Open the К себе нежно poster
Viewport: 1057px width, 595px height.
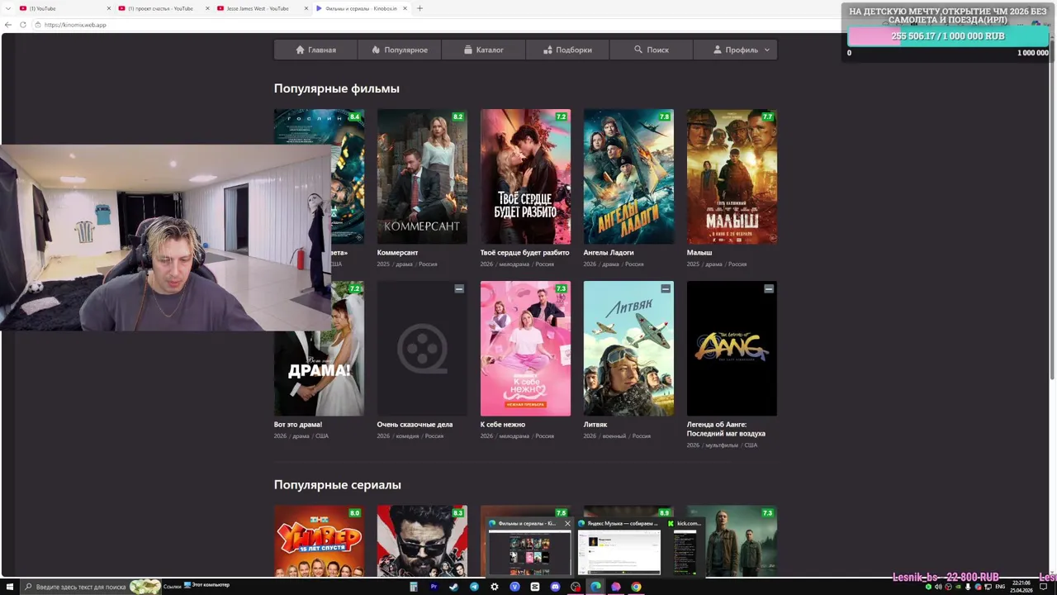(x=525, y=349)
